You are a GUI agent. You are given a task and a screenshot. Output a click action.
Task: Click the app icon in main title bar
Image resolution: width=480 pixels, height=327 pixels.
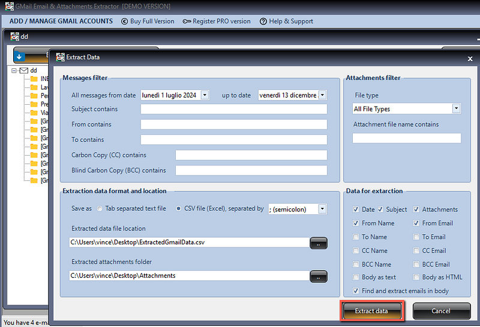pos(10,6)
